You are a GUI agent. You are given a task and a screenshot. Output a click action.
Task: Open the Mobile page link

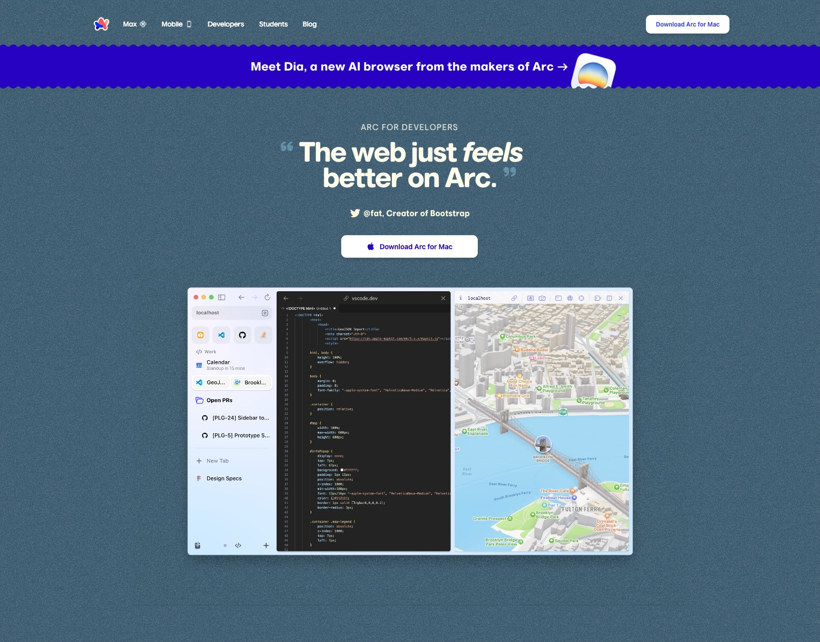(x=177, y=24)
